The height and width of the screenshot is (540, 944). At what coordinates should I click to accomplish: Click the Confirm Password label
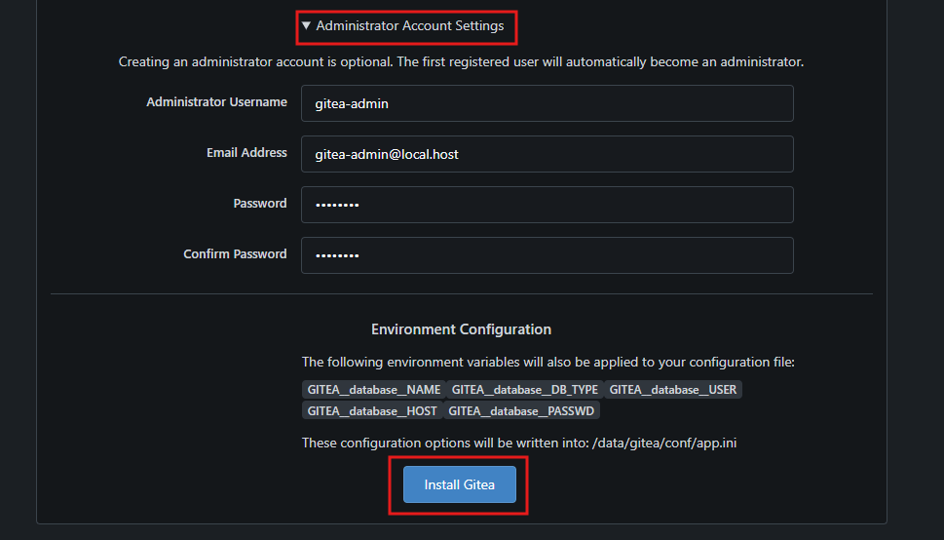(235, 253)
